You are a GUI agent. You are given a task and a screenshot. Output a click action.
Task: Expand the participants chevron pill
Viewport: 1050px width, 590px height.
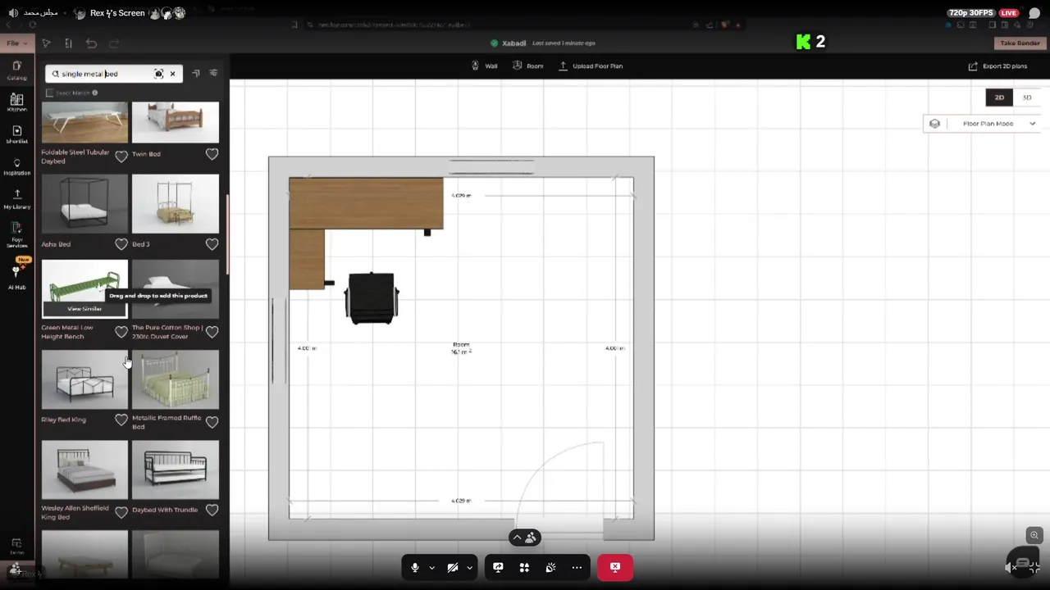click(x=524, y=538)
